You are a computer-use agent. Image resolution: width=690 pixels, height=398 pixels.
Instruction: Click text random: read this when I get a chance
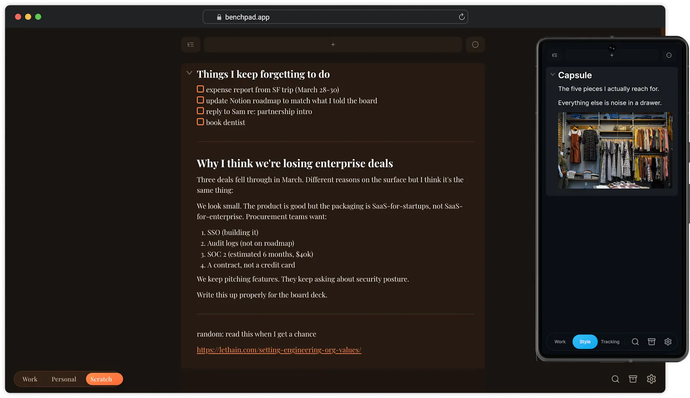(256, 334)
